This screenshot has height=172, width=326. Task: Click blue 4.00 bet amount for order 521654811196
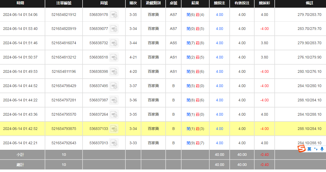click(219, 72)
